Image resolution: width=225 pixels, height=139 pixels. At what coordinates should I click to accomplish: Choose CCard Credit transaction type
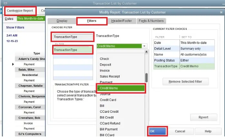[109, 111]
